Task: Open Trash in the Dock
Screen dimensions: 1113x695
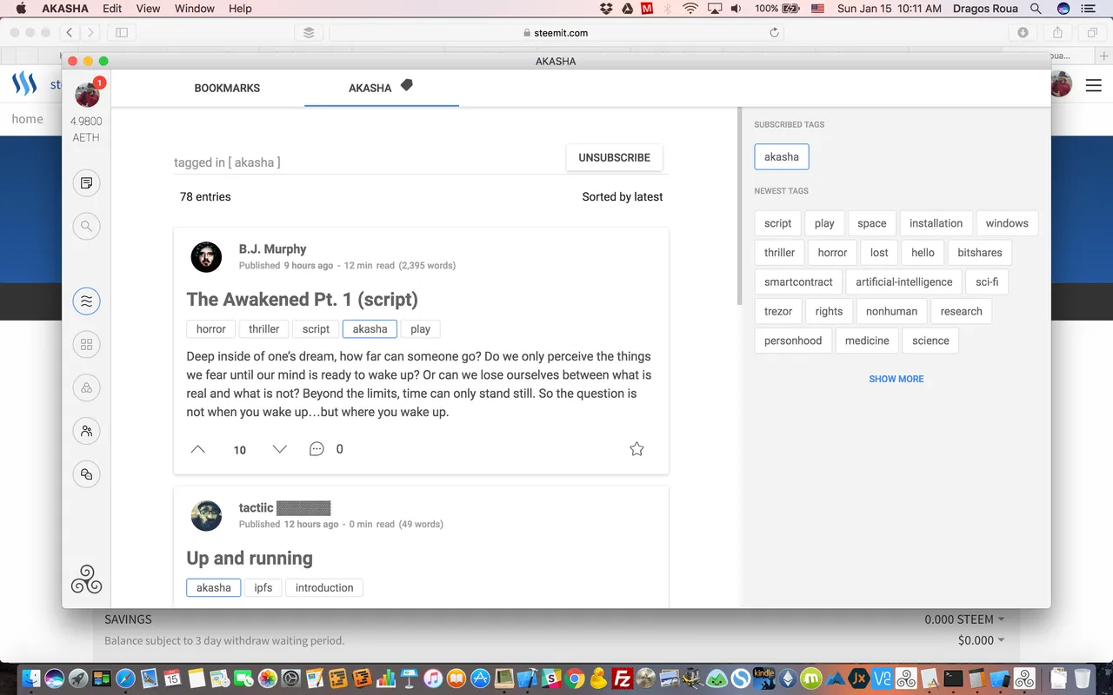Action: coord(1082,678)
